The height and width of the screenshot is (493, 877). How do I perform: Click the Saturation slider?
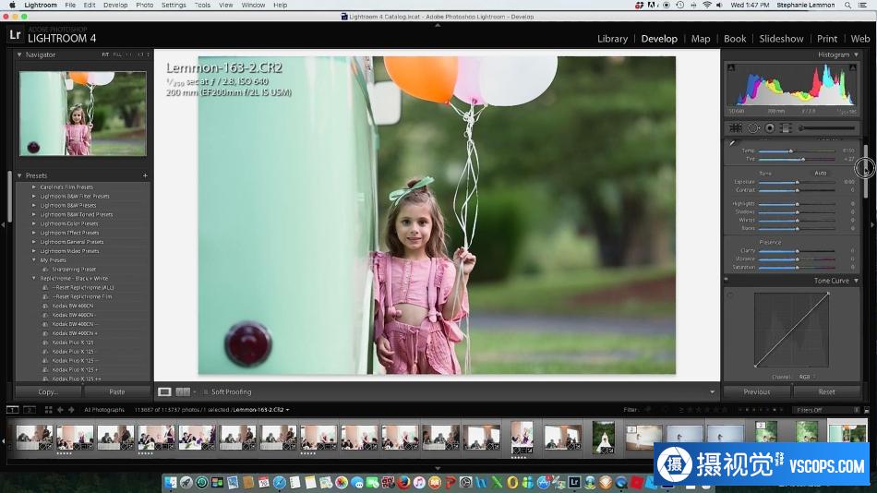pos(797,268)
